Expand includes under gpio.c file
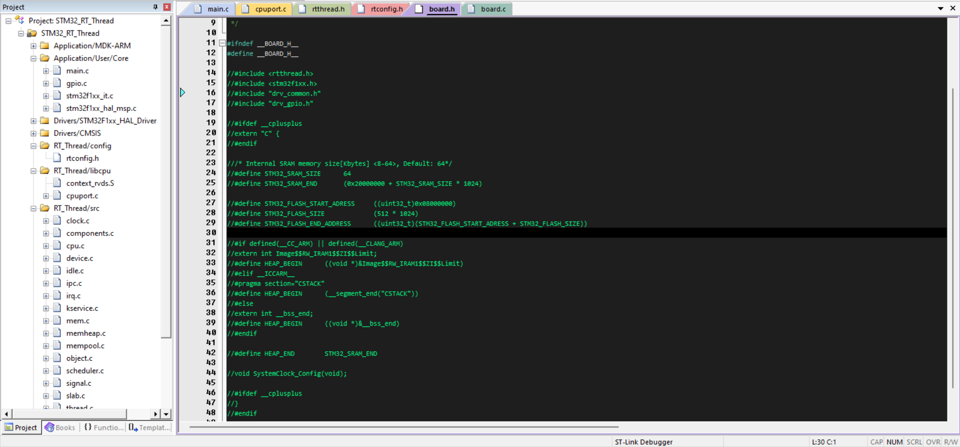The width and height of the screenshot is (960, 447). 46,83
